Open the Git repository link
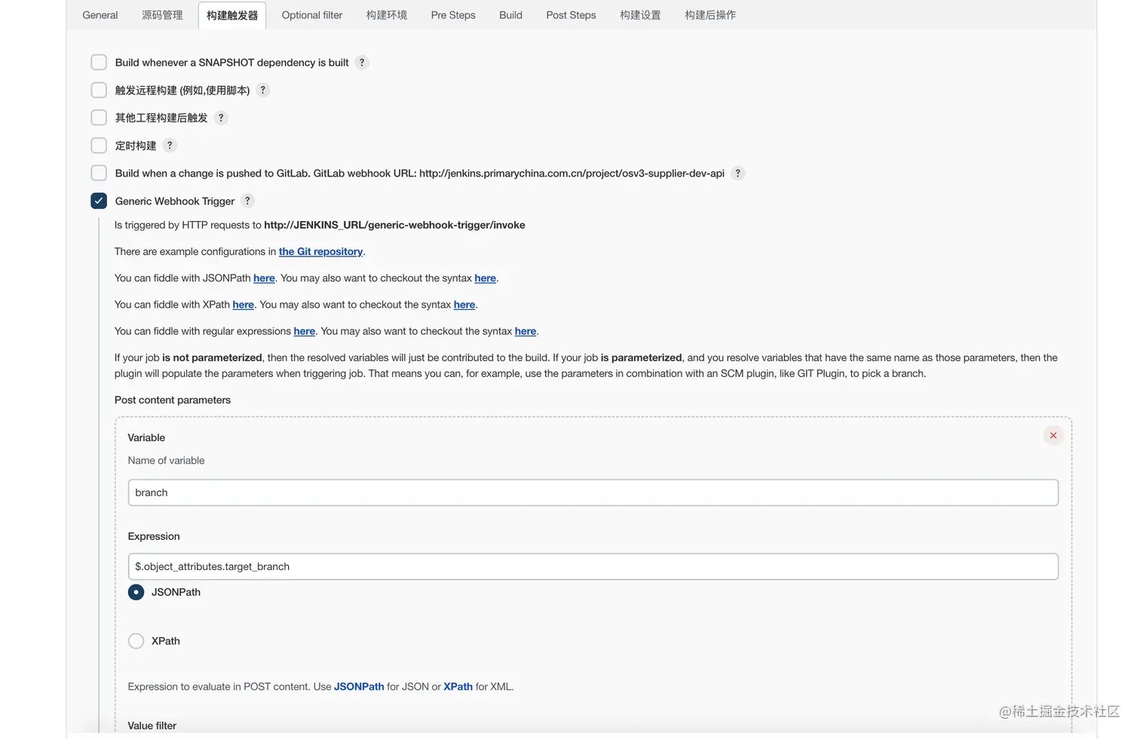 320,252
